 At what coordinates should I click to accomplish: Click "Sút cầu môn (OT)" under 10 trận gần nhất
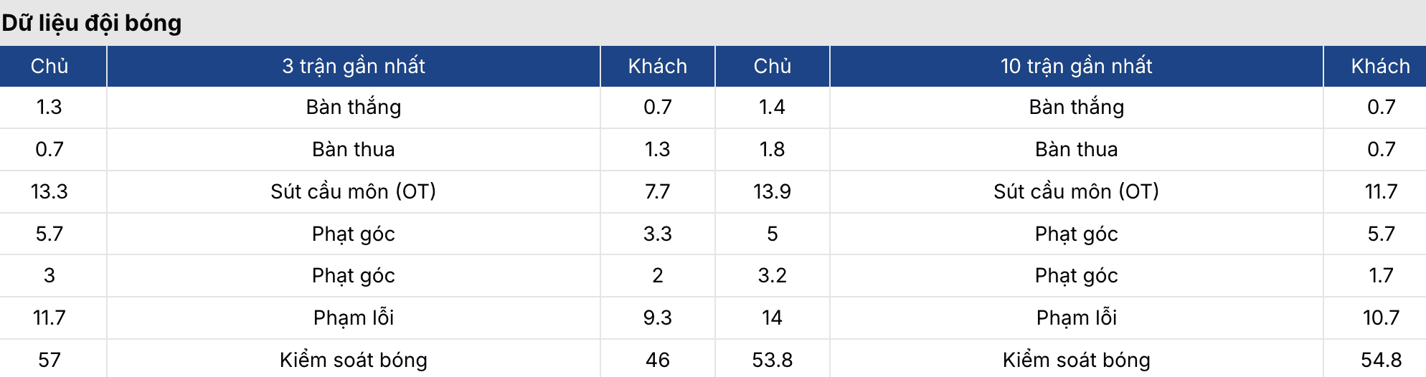tap(1076, 191)
